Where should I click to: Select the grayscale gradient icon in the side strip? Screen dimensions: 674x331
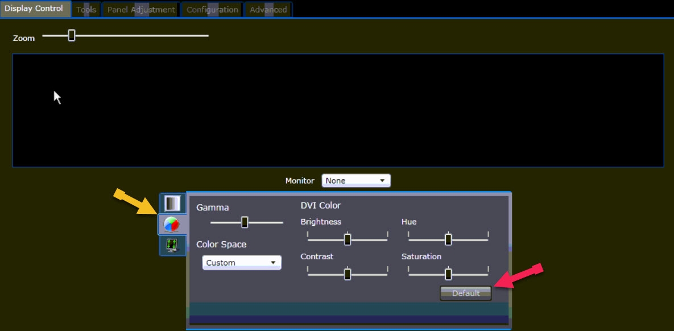[x=172, y=203]
